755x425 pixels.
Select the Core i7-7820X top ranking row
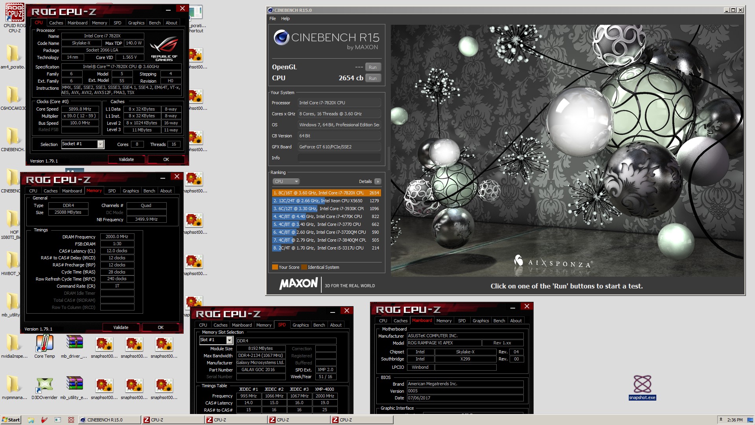pos(326,193)
